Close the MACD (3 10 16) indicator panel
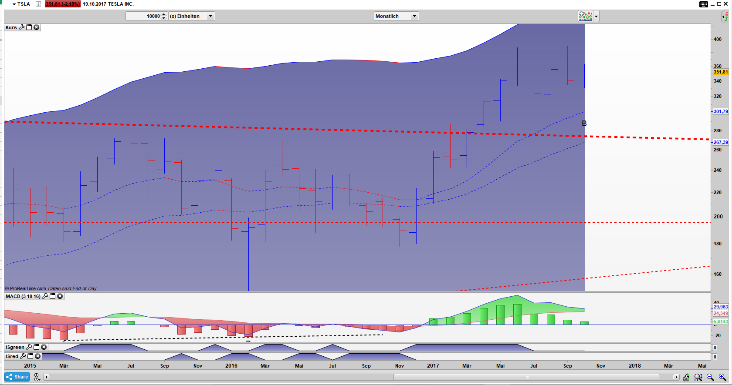Viewport: 732px width, 385px height. 60,296
